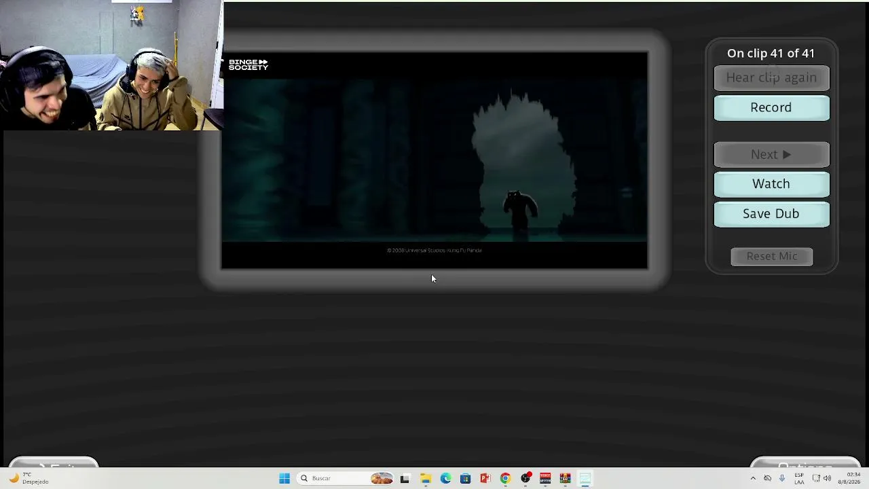The height and width of the screenshot is (489, 869).
Task: Save the dub with Save Dub
Action: [x=771, y=214]
